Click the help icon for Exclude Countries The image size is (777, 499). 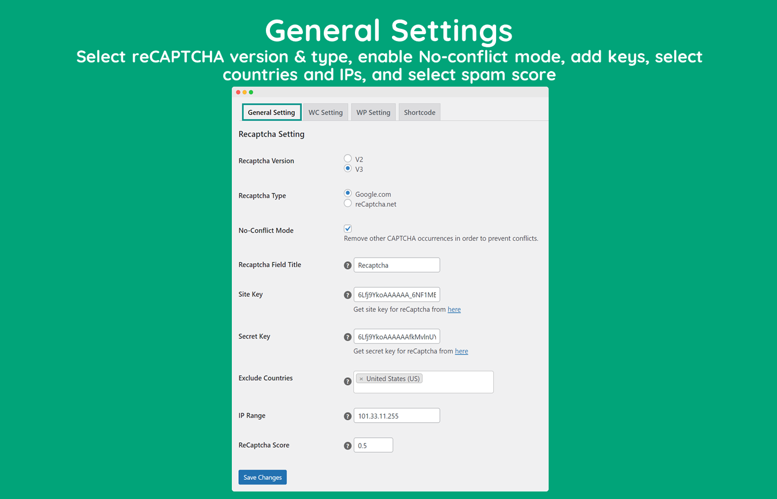click(347, 382)
